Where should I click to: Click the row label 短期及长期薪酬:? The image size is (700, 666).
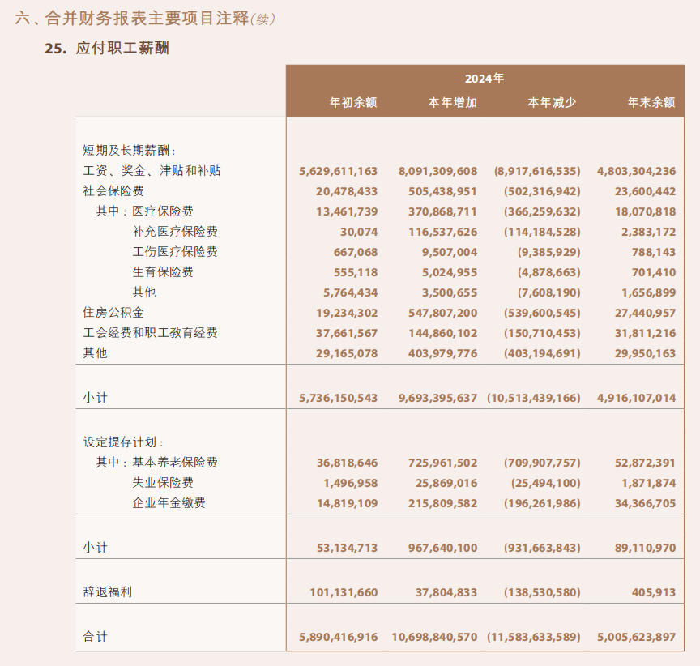tap(130, 150)
